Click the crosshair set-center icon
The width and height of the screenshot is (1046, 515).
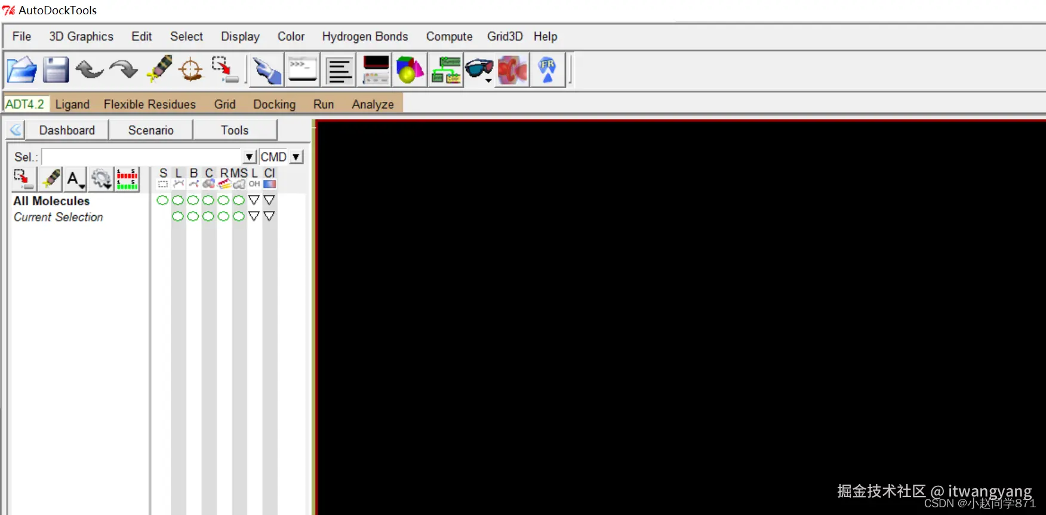coord(191,70)
